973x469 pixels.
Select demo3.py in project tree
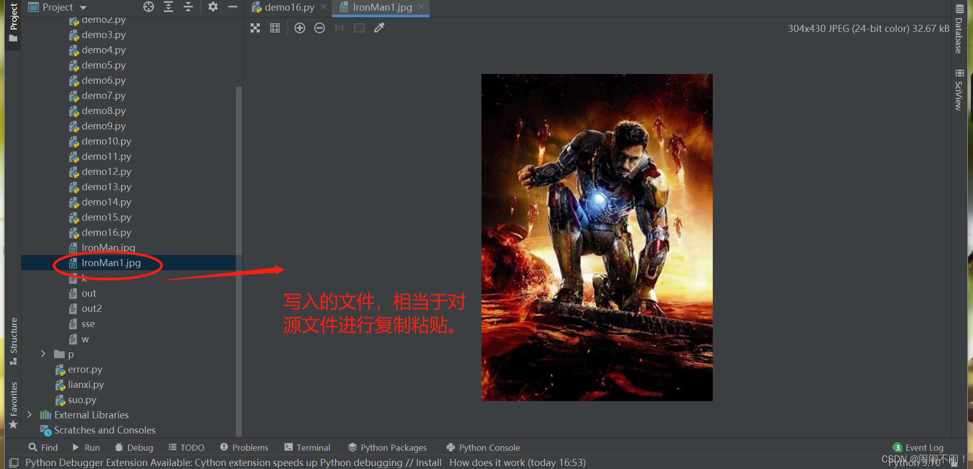[103, 34]
